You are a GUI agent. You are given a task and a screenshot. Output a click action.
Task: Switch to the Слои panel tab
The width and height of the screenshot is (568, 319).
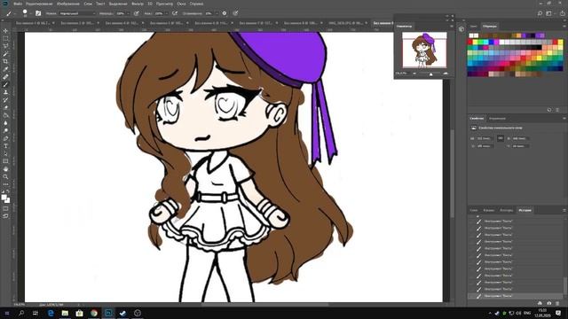pos(474,210)
